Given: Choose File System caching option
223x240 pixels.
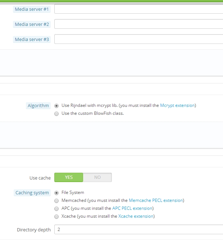Looking at the screenshot, I should point(56,193).
